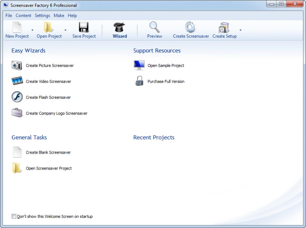Viewport: 306px width, 228px height.
Task: Click the Save Project floppy disk icon
Action: (x=84, y=27)
